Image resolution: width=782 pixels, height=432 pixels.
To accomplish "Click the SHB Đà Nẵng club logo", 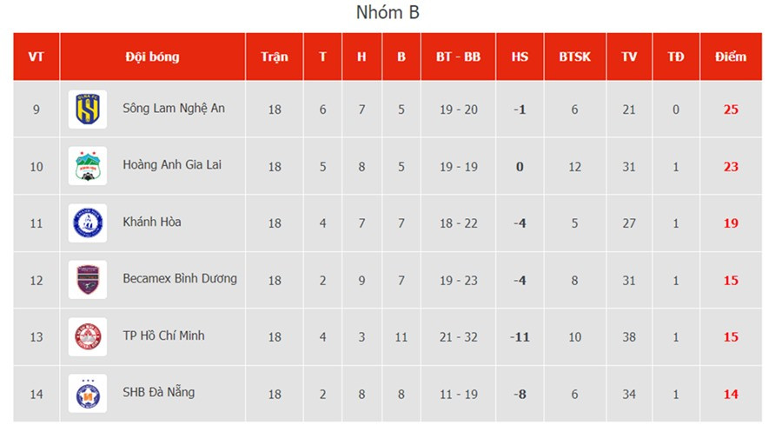I will pos(88,394).
